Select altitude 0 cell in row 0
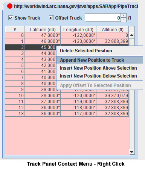The width and height of the screenshot is (145, 169). click(x=113, y=35)
